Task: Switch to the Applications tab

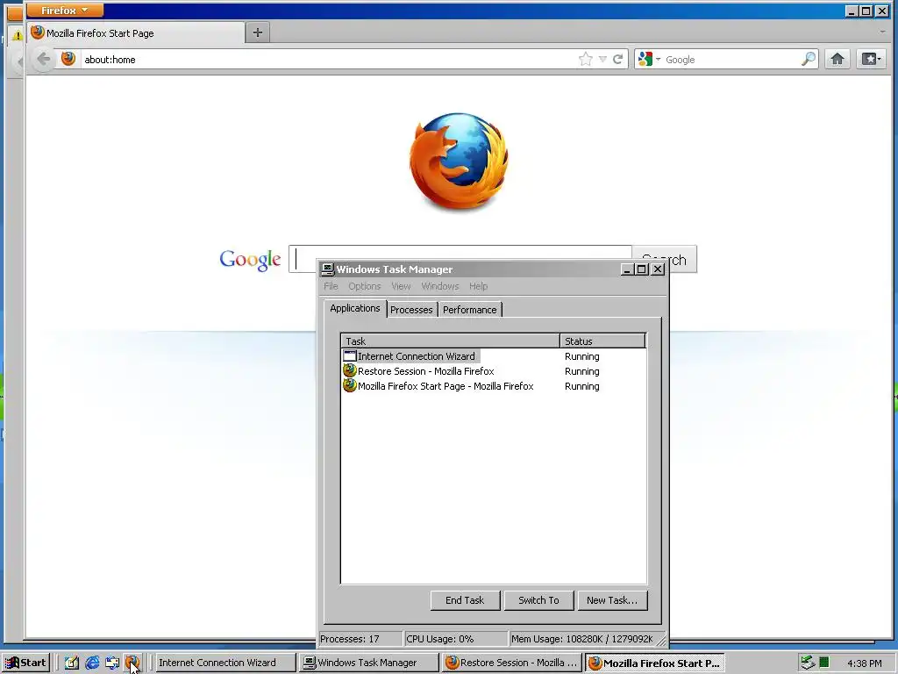Action: pyautogui.click(x=355, y=308)
